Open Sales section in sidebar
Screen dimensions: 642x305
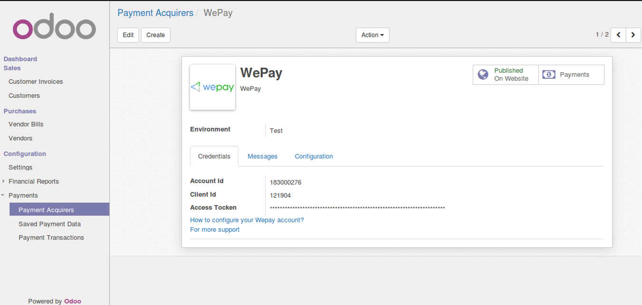12,68
